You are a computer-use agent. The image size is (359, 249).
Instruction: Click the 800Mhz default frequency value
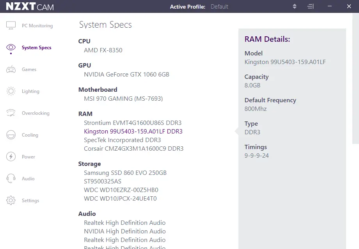tap(256, 109)
